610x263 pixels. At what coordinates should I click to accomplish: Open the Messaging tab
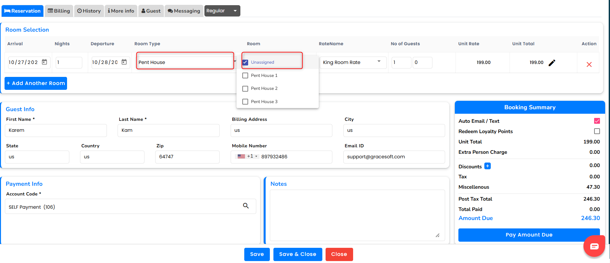click(184, 11)
